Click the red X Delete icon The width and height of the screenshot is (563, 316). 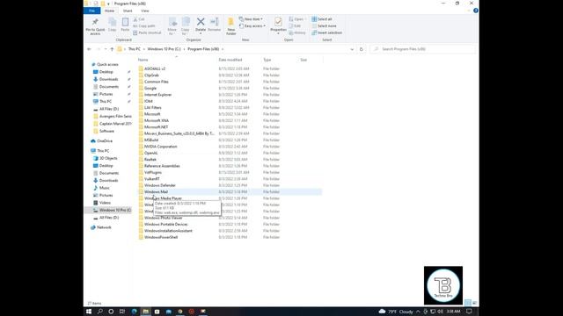pos(201,22)
